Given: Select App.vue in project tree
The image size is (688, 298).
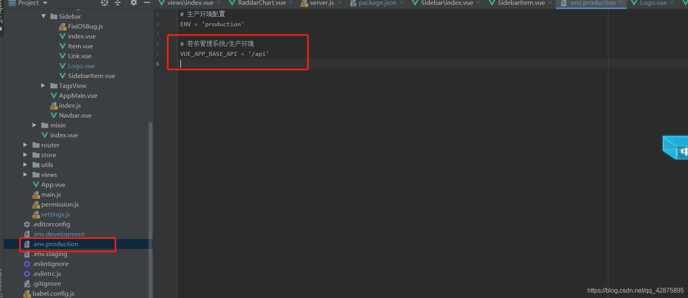Looking at the screenshot, I should [x=53, y=184].
